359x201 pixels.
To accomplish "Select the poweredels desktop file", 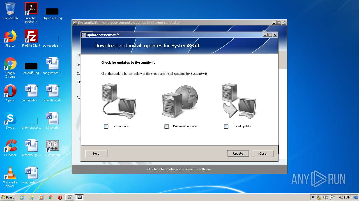I will click(x=52, y=41).
